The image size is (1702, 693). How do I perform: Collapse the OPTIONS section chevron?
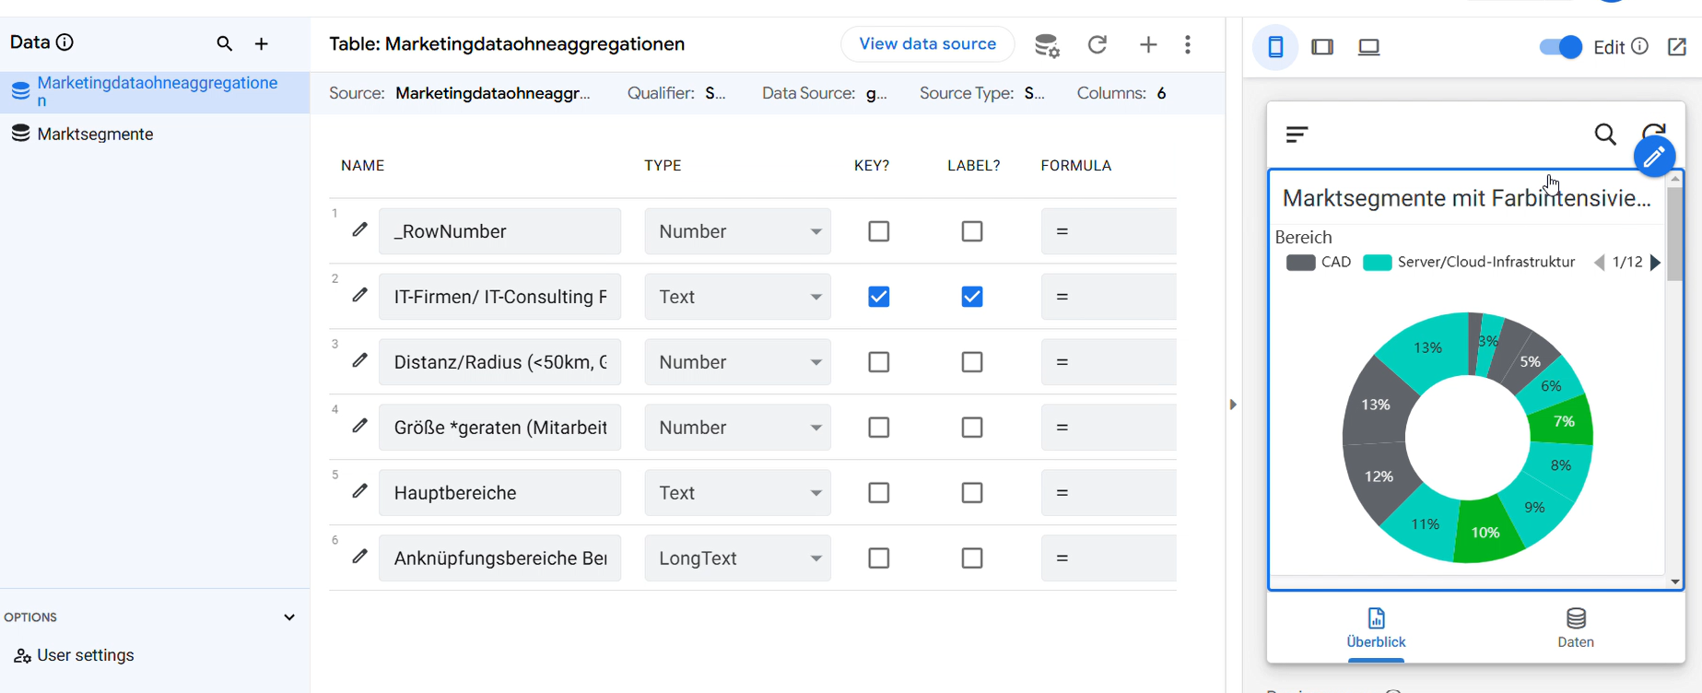click(x=289, y=617)
